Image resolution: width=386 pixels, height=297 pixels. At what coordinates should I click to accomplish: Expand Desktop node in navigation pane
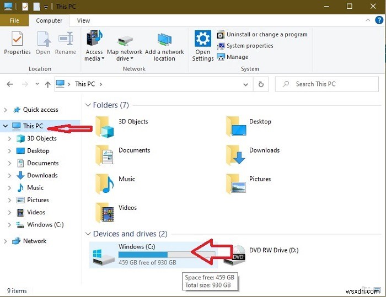(x=9, y=151)
